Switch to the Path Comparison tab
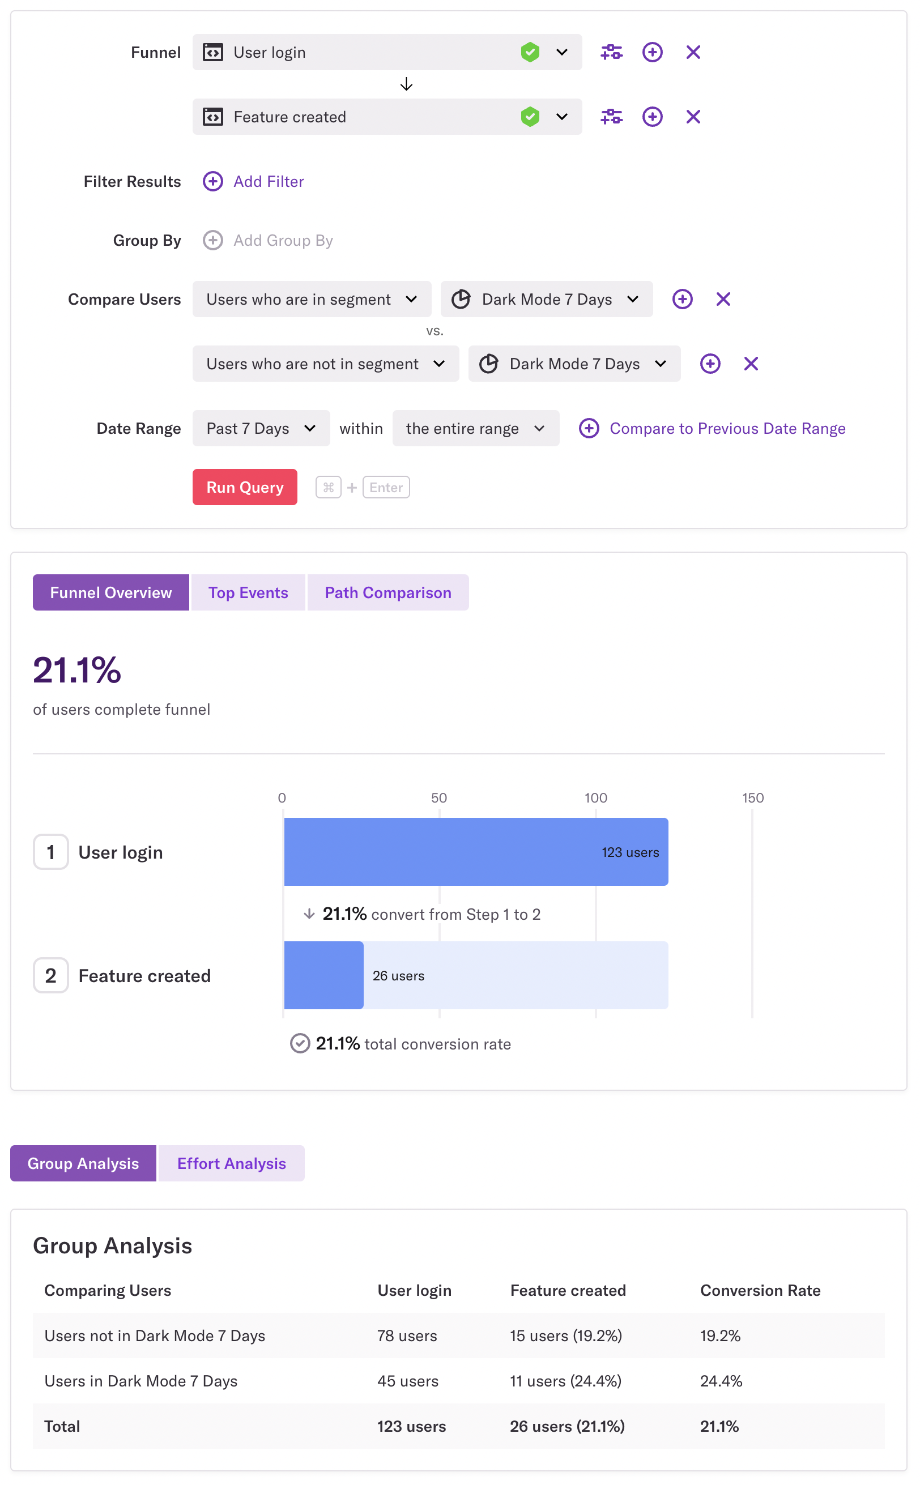Image resolution: width=920 pixels, height=1485 pixels. [x=387, y=592]
